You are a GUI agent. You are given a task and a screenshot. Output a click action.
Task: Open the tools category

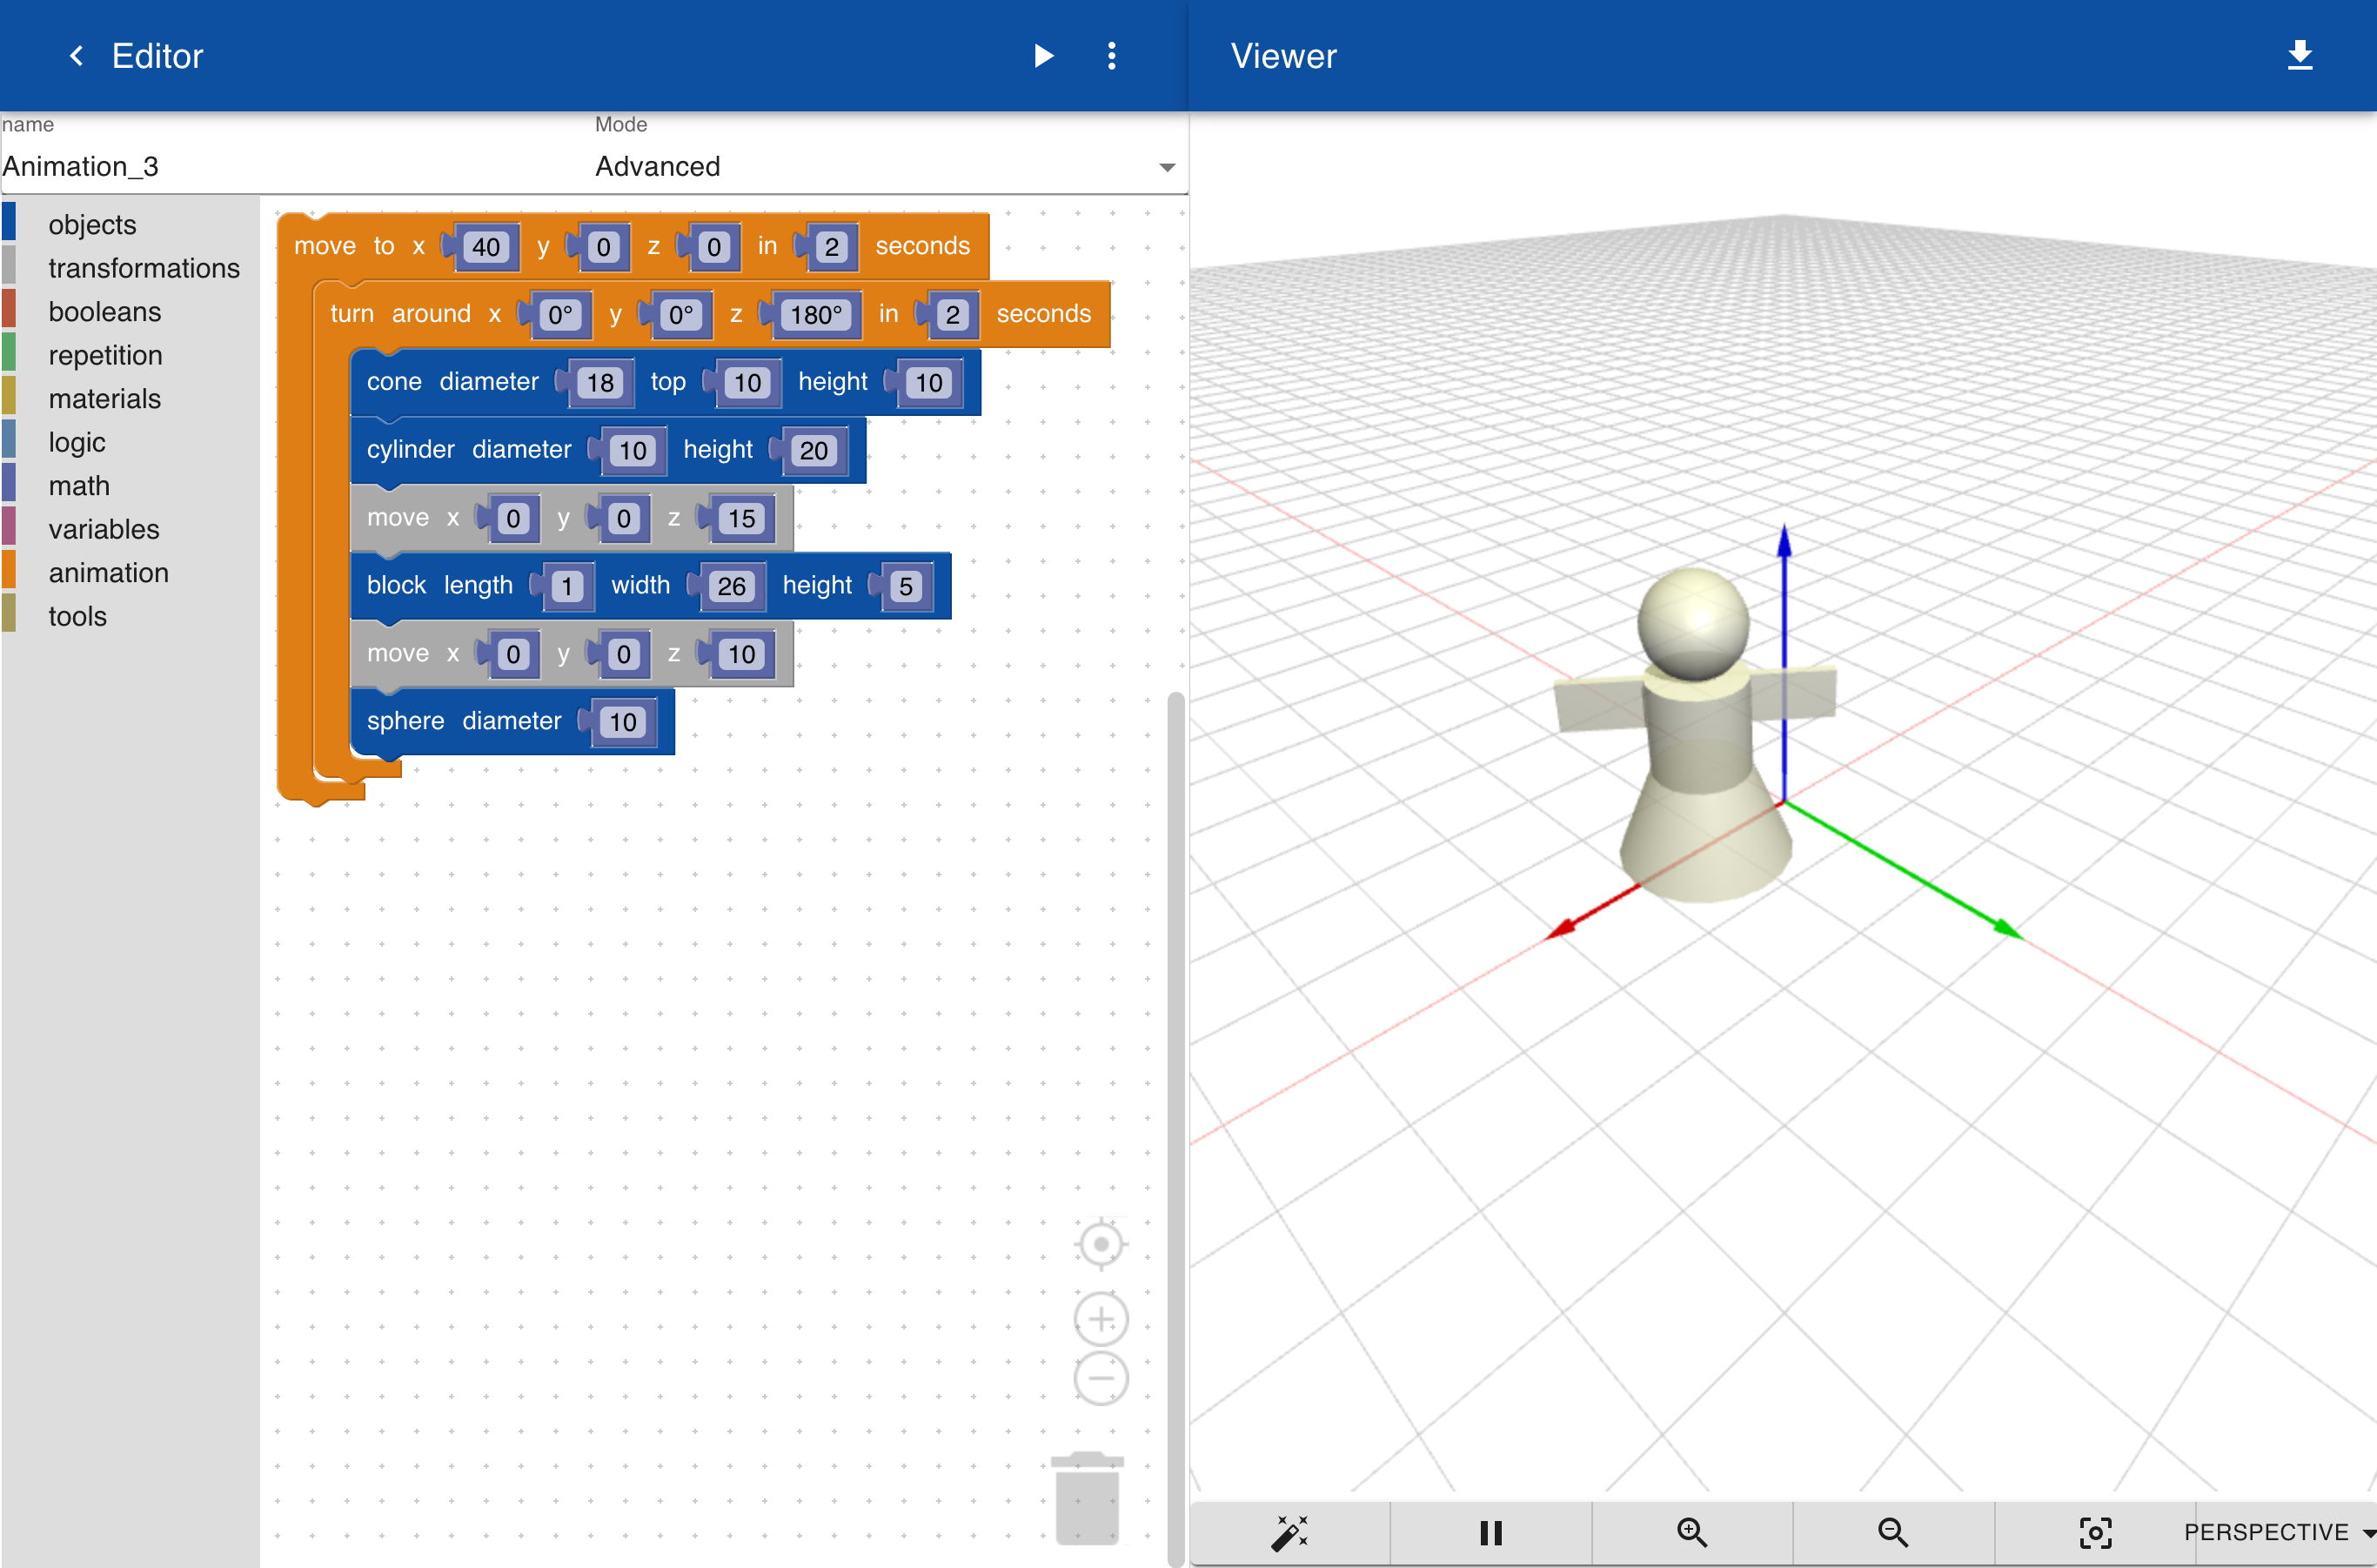pyautogui.click(x=77, y=616)
